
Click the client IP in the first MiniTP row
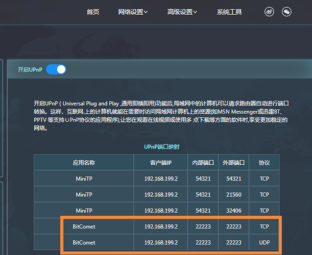pos(161,178)
